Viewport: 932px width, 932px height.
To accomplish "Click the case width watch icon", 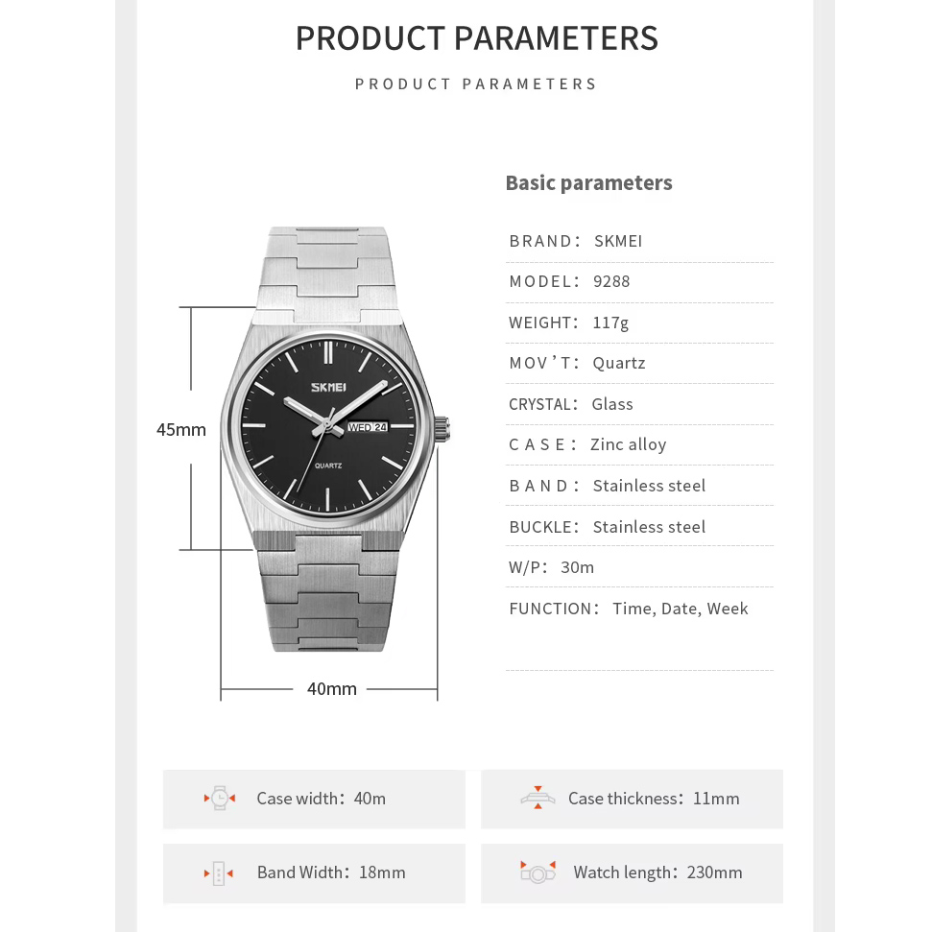I will point(220,798).
